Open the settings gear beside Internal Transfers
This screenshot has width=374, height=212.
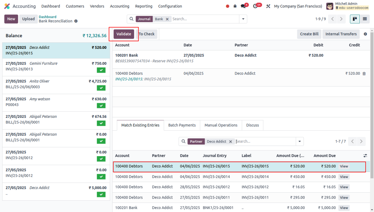coord(365,34)
